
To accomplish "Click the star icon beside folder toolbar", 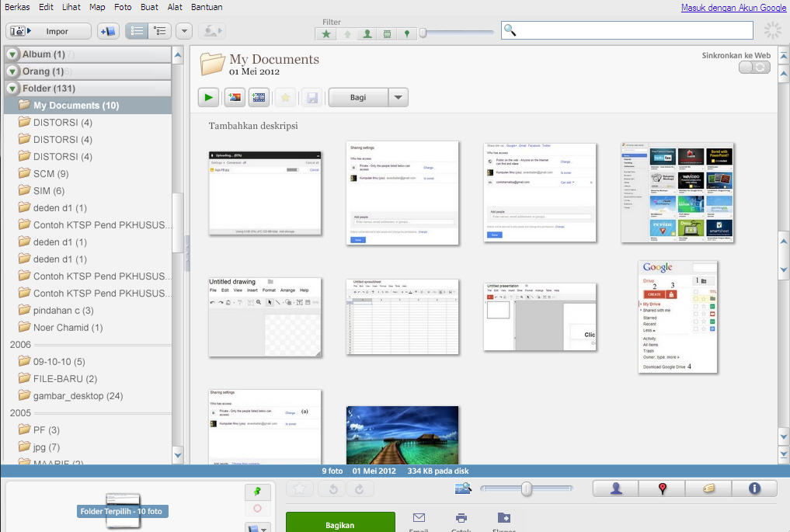I will pos(285,98).
